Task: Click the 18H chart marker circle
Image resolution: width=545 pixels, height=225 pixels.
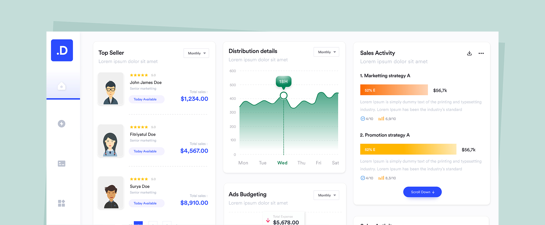Action: [x=283, y=96]
